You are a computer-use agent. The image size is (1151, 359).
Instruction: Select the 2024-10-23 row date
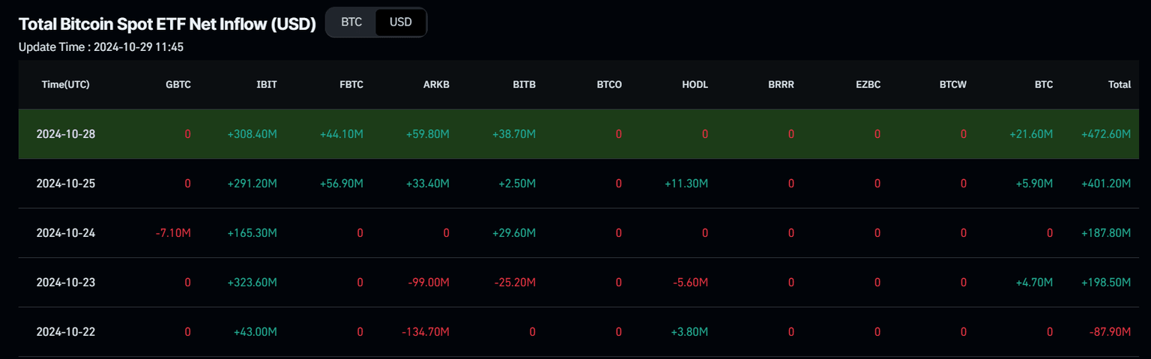pos(66,283)
